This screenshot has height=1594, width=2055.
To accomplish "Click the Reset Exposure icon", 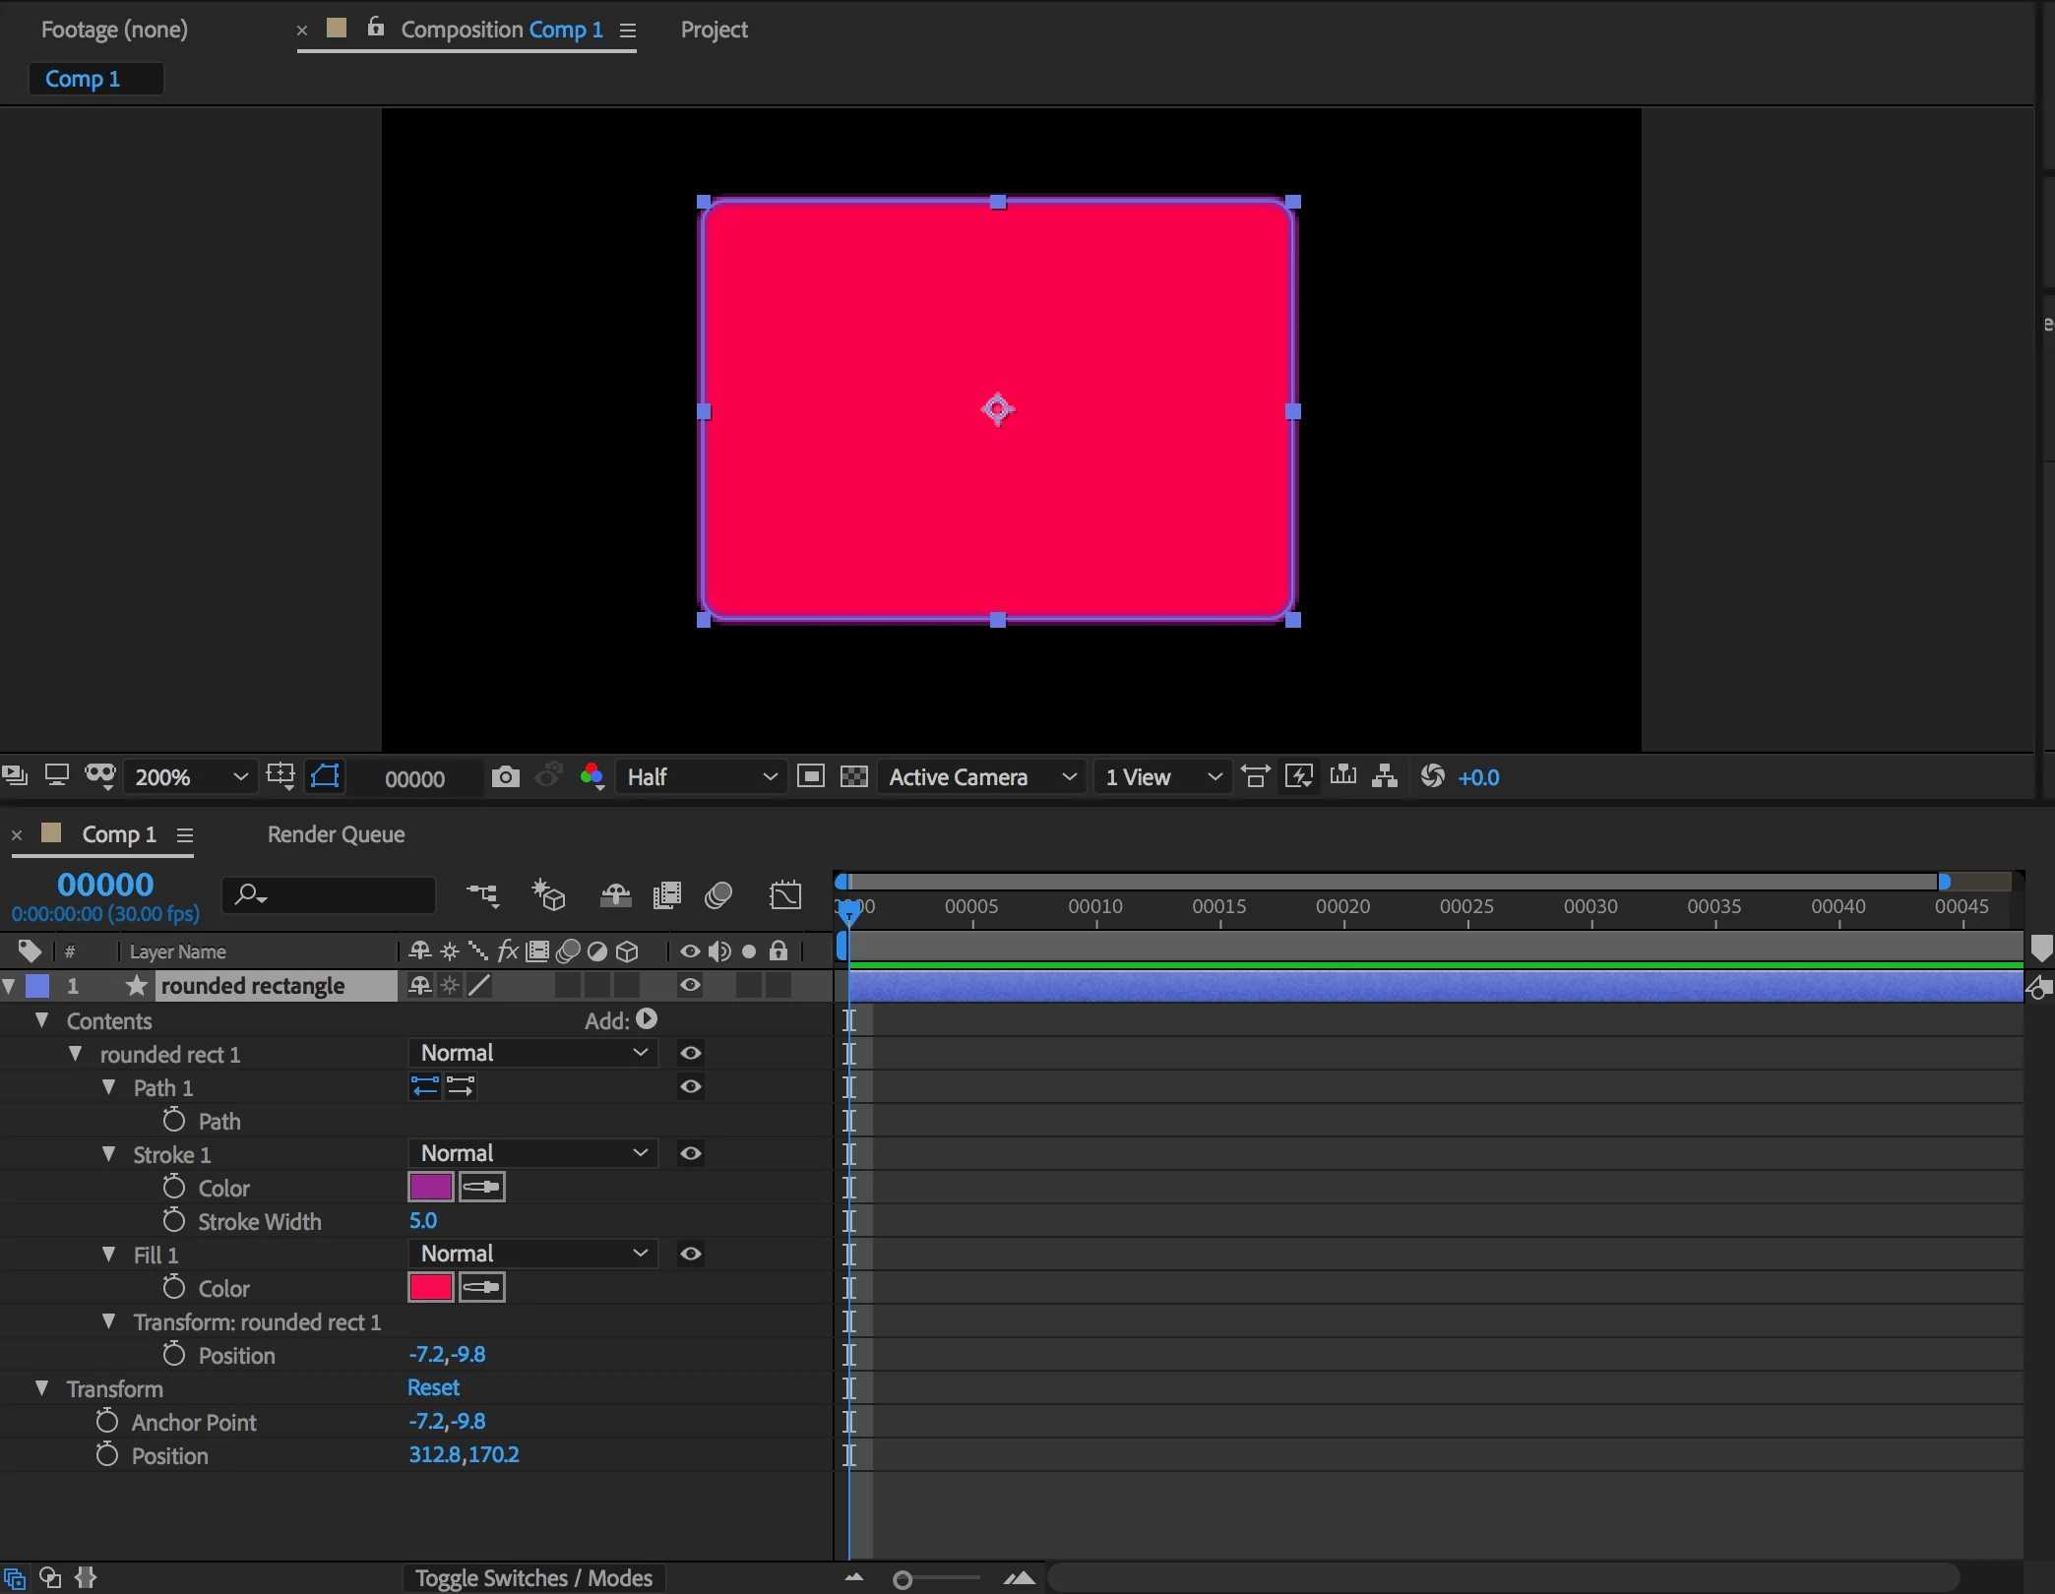I will 1432,777.
